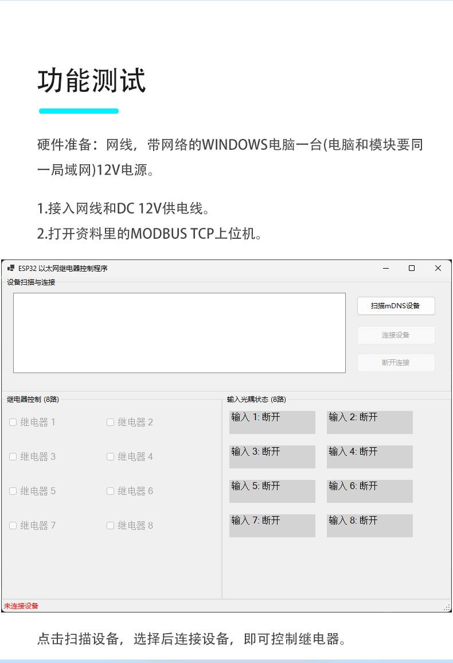Screen dimensions: 453x663
Task: Check the 继电器 6 checkbox
Action: [111, 491]
